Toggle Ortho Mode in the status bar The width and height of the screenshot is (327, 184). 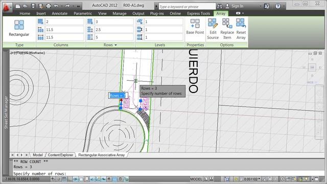(70, 179)
